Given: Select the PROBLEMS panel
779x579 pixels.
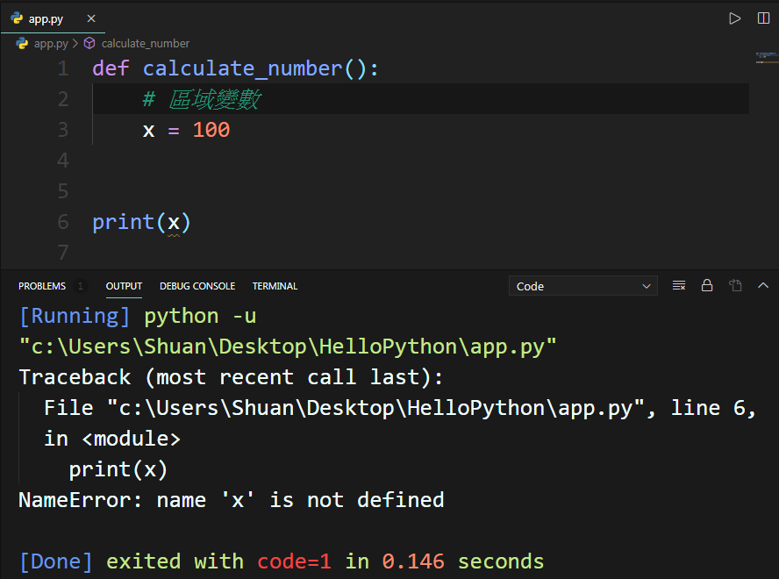Looking at the screenshot, I should [42, 286].
